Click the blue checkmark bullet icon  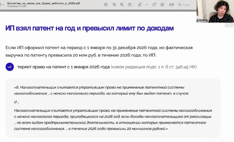click(10, 67)
